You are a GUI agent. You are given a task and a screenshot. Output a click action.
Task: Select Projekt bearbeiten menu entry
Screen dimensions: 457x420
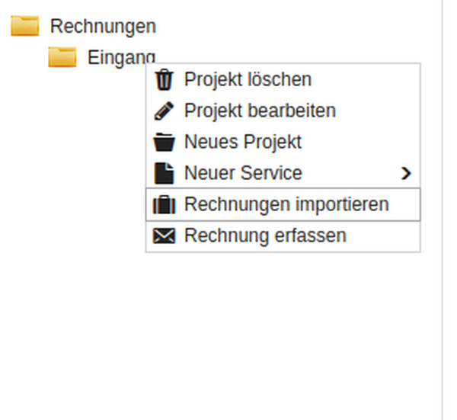click(260, 111)
